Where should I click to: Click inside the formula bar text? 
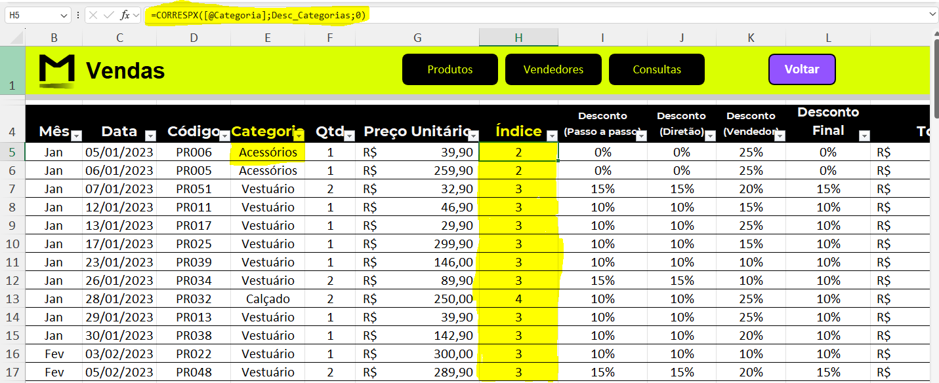click(x=258, y=15)
